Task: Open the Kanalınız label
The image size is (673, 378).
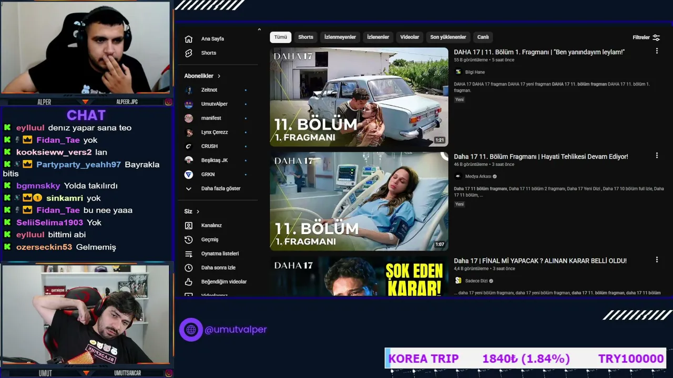Action: pyautogui.click(x=211, y=225)
